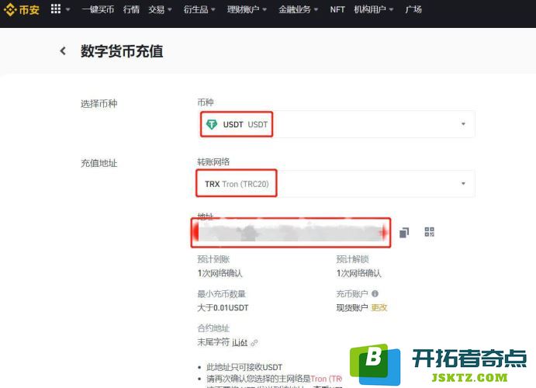Expand the 衍生品 menu dropdown

(x=199, y=9)
